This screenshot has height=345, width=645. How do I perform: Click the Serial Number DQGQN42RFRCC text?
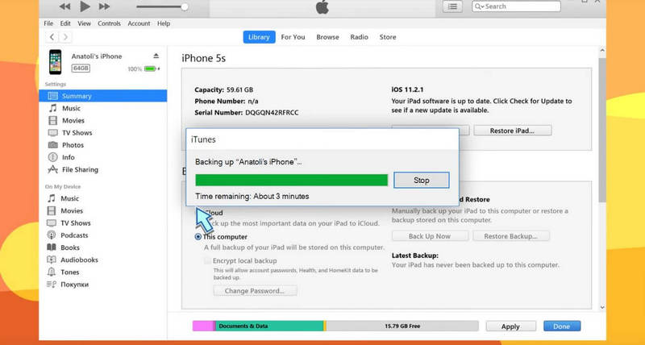point(247,112)
